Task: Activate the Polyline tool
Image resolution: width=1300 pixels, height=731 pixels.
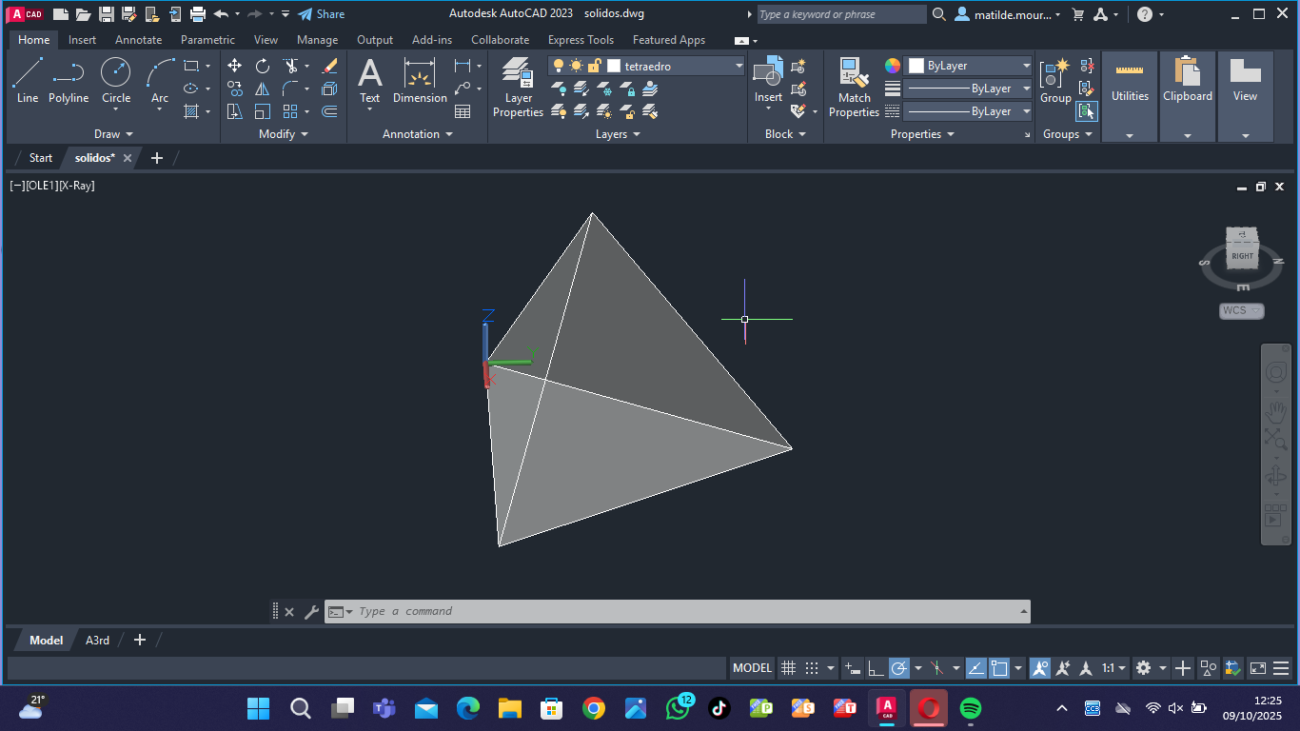Action: [69, 80]
